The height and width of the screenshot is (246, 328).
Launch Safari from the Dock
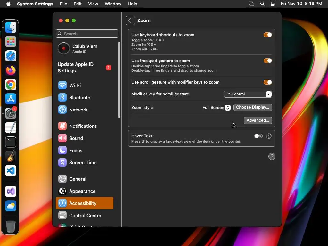pos(11,56)
